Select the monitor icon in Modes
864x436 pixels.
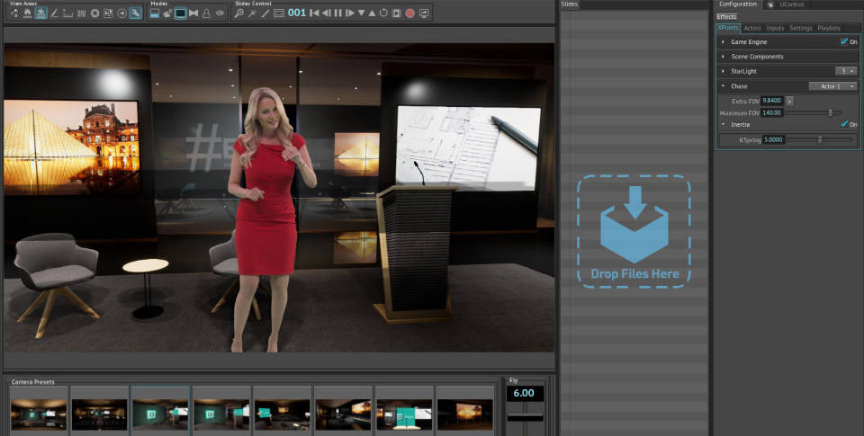coord(180,13)
